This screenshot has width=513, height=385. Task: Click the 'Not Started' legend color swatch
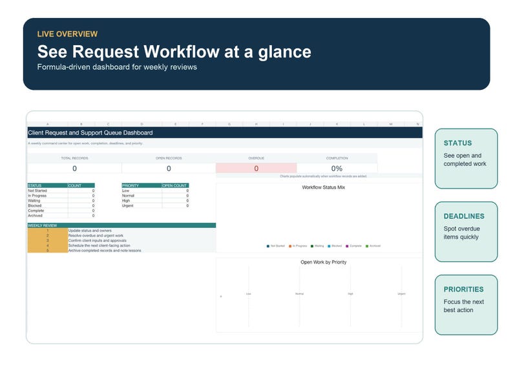click(x=268, y=246)
